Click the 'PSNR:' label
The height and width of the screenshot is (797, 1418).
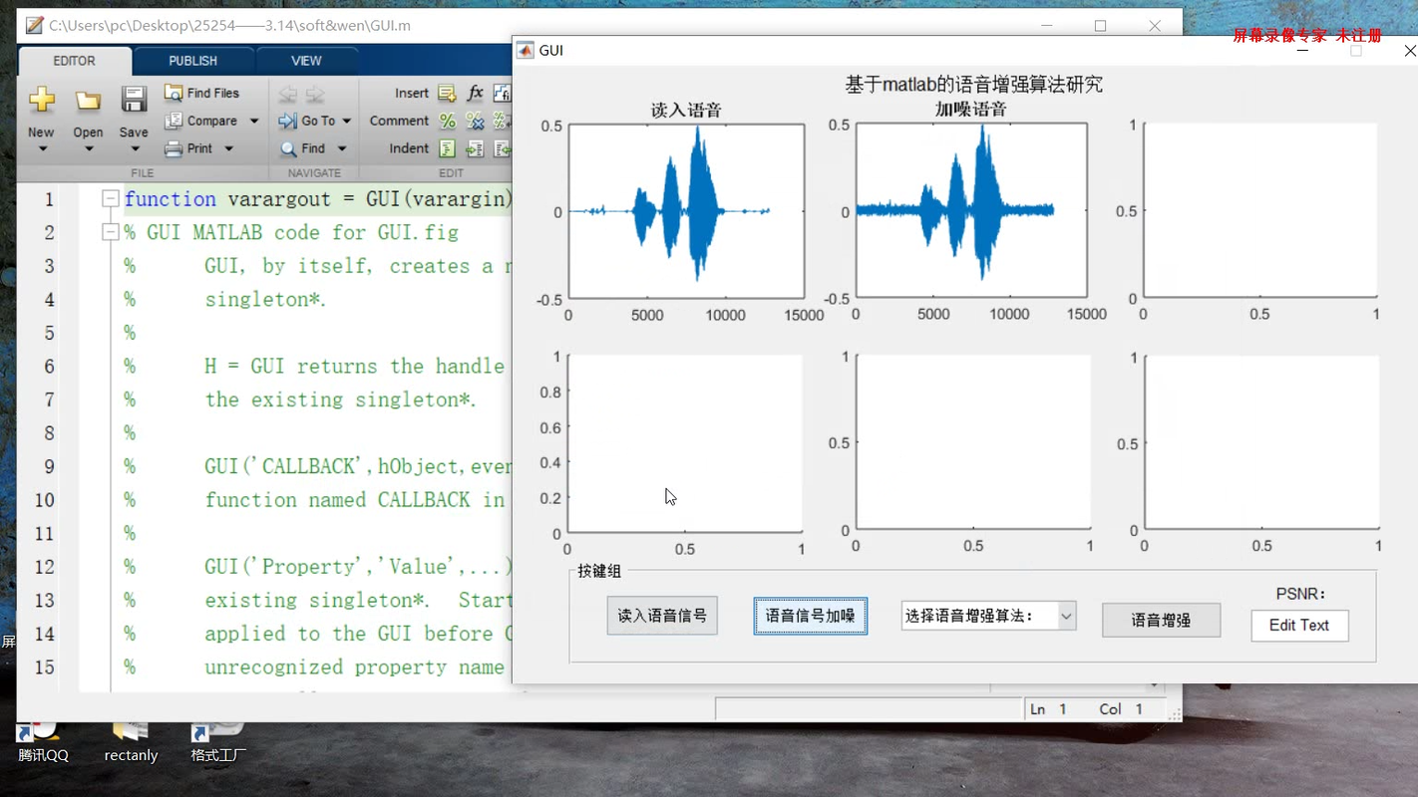1300,594
